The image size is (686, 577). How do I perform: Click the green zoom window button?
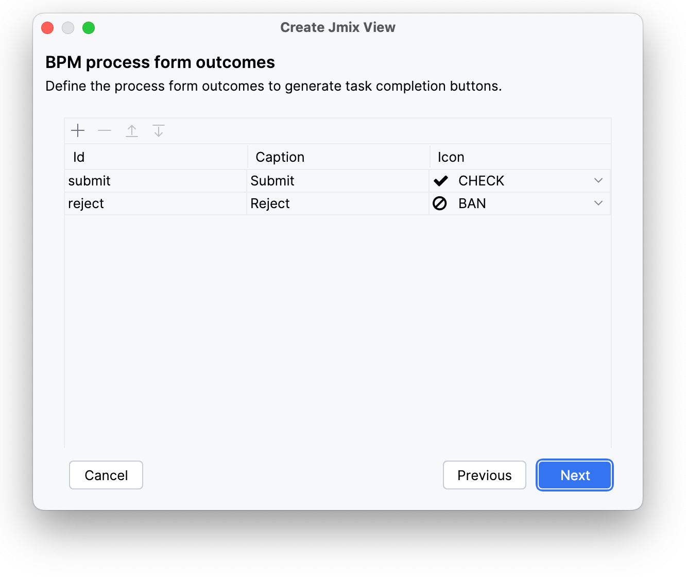point(89,28)
